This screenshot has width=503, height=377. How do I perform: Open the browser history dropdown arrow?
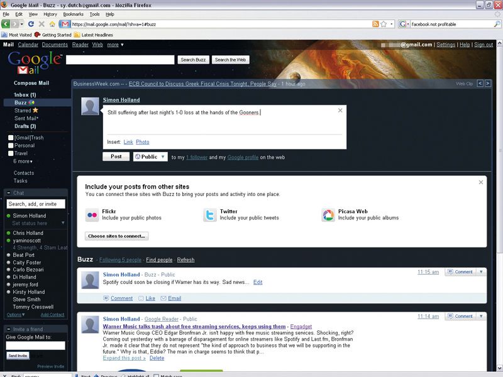coord(22,24)
